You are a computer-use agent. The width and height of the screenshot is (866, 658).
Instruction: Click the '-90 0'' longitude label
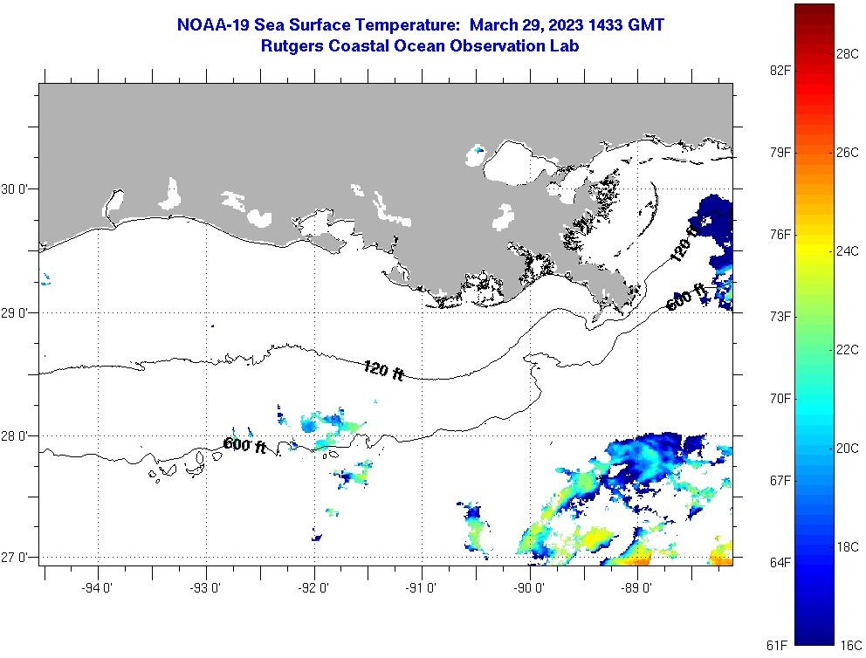(x=530, y=587)
